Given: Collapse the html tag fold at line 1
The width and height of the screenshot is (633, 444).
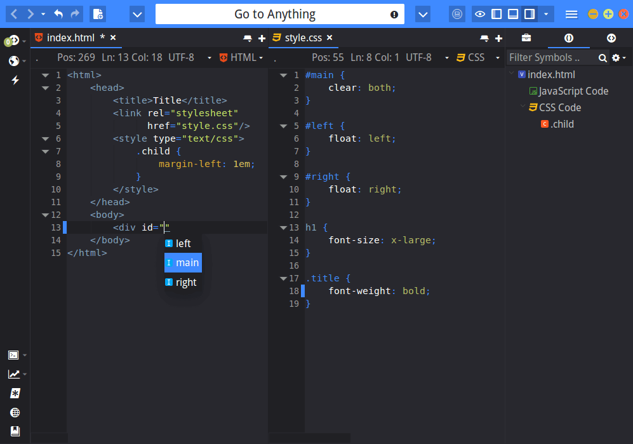Looking at the screenshot, I should [x=46, y=75].
